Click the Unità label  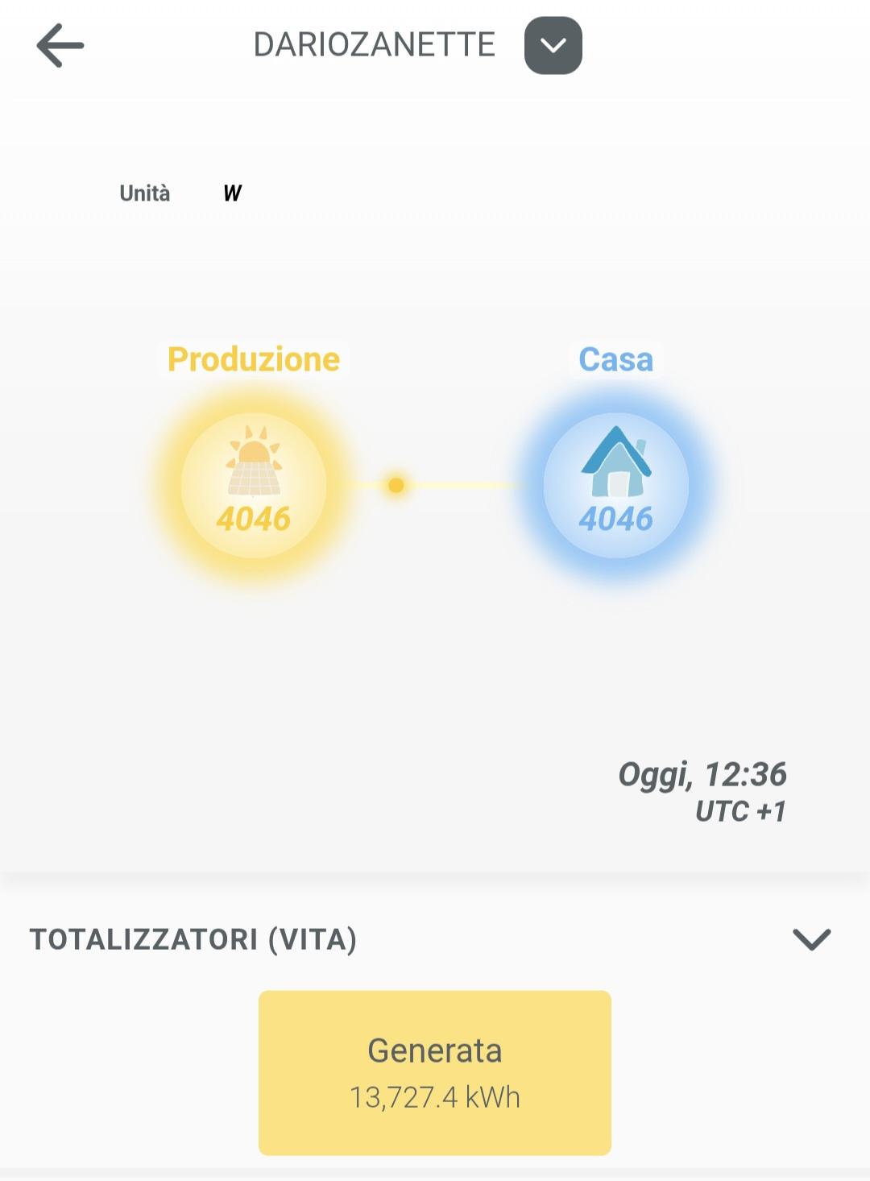click(145, 193)
